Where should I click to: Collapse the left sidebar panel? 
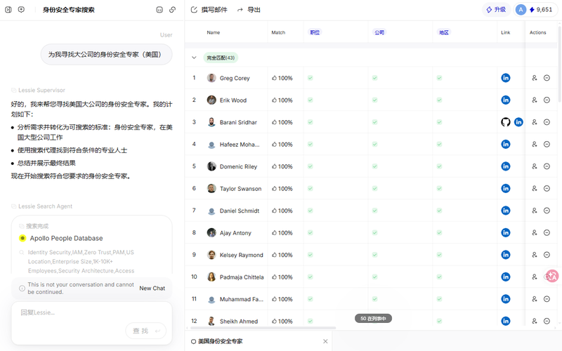click(x=8, y=10)
